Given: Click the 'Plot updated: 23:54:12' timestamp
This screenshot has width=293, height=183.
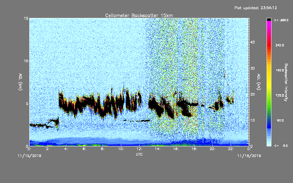Looking at the screenshot, I should [256, 8].
